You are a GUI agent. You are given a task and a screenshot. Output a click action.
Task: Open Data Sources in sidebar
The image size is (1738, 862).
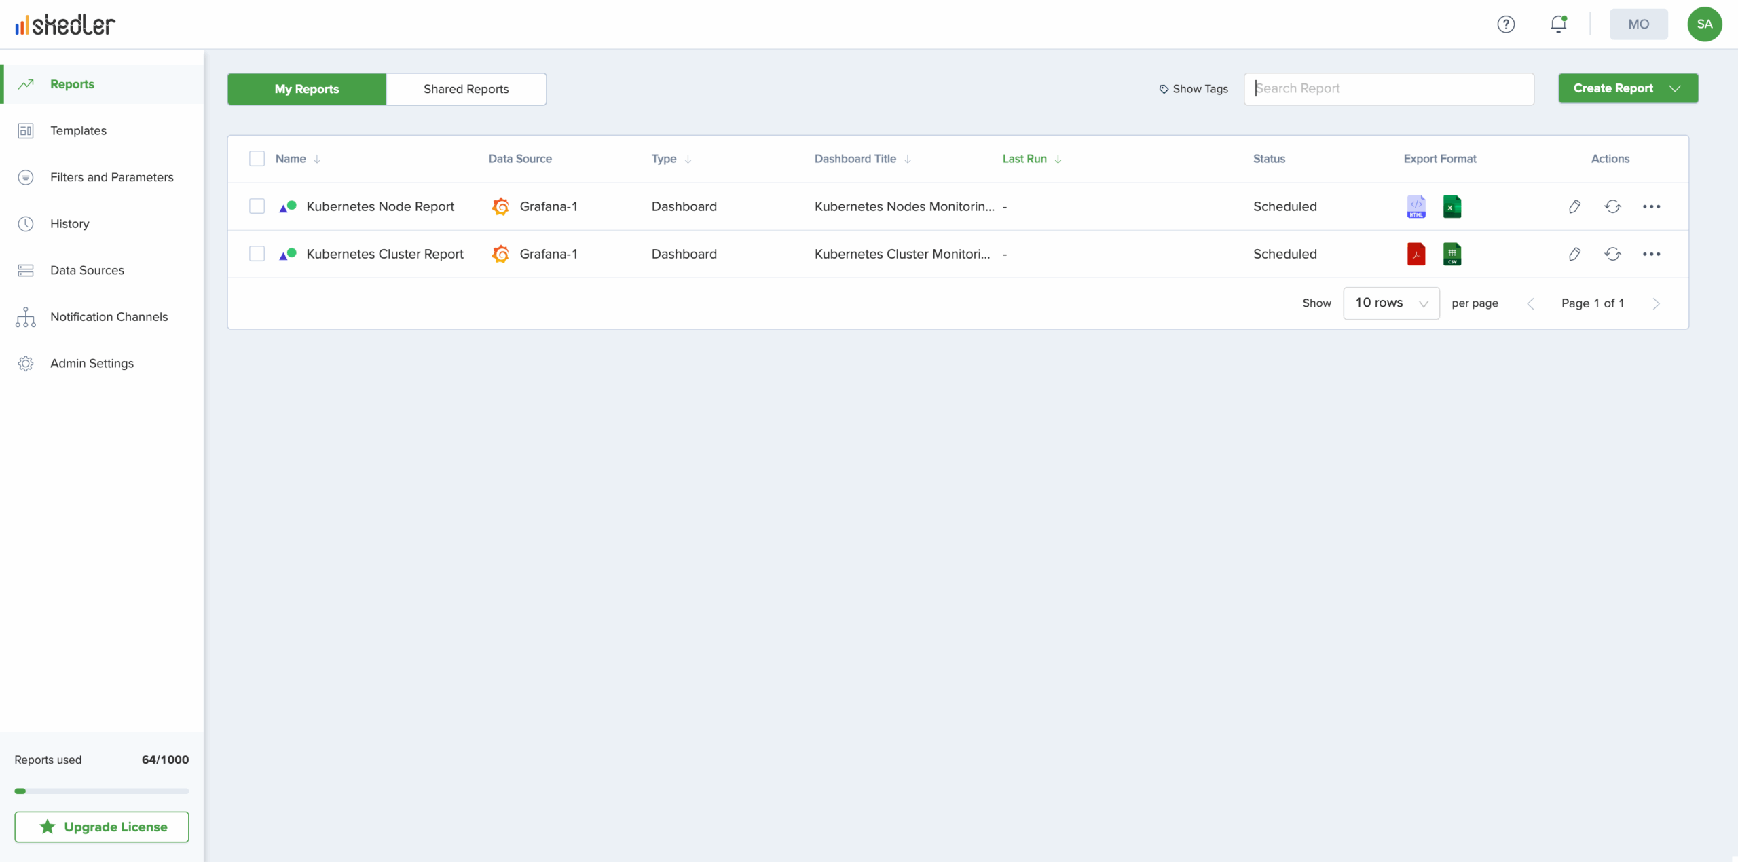pyautogui.click(x=87, y=270)
